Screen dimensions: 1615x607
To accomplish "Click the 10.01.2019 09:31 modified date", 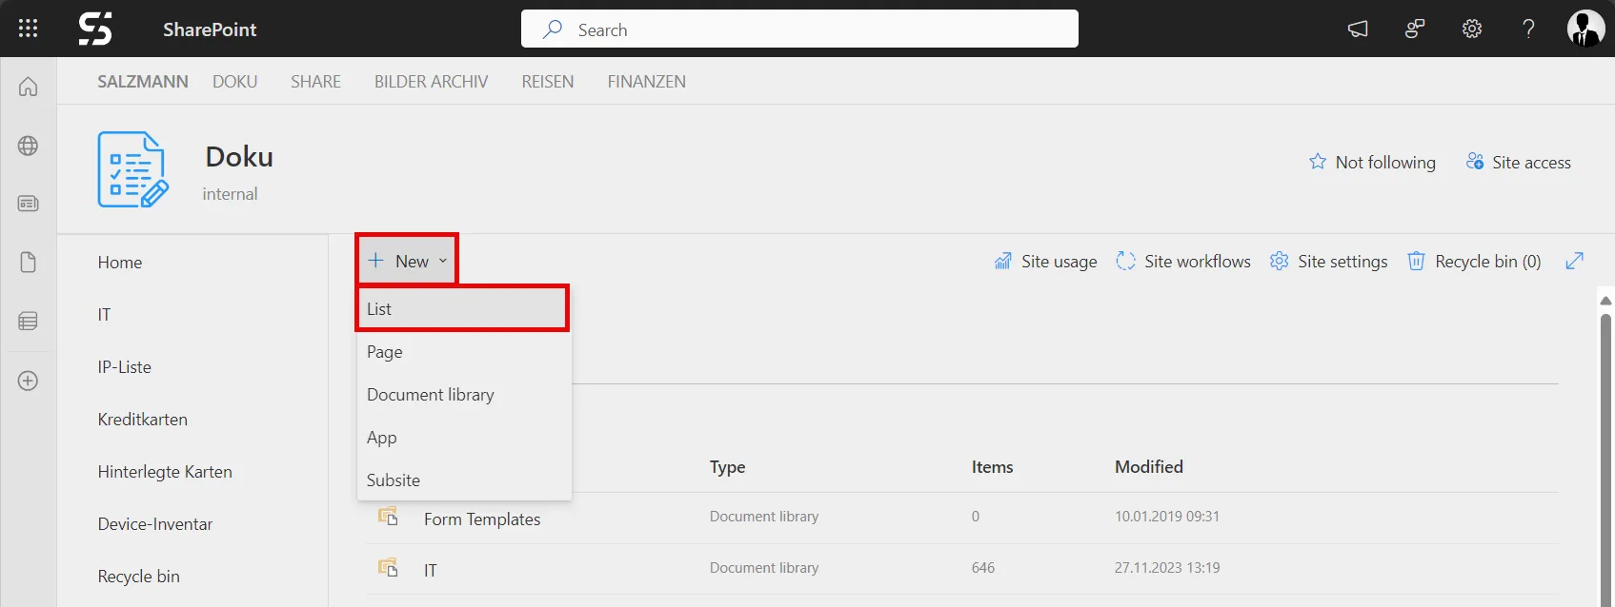I will click(x=1167, y=517).
